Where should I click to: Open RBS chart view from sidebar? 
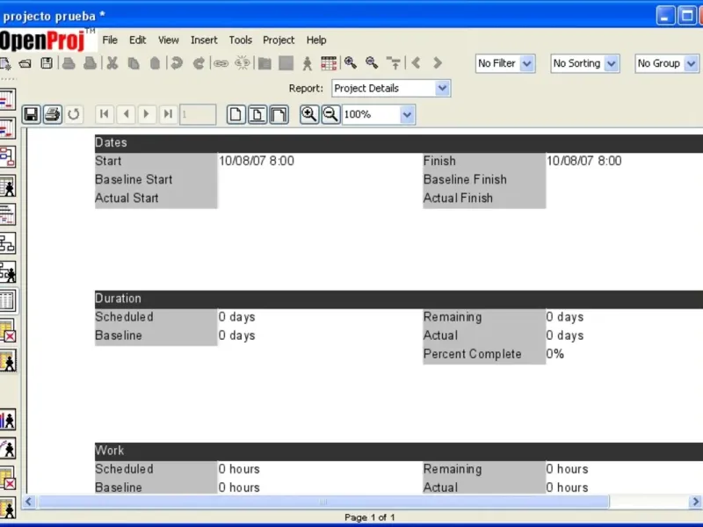(x=7, y=272)
